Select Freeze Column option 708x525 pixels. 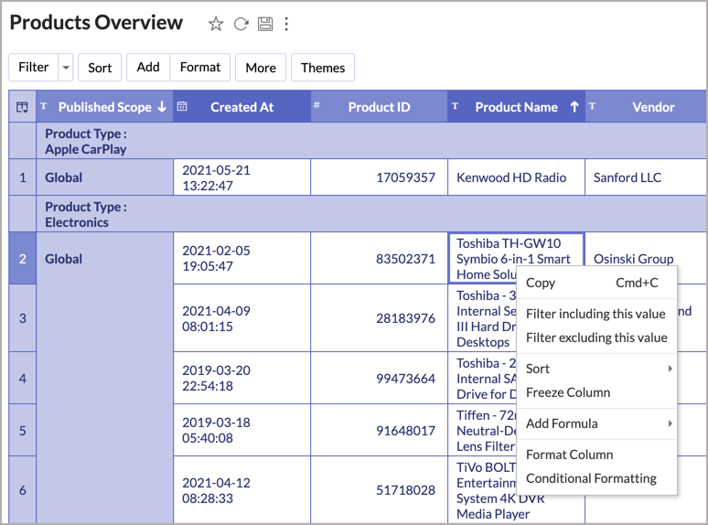(x=568, y=392)
